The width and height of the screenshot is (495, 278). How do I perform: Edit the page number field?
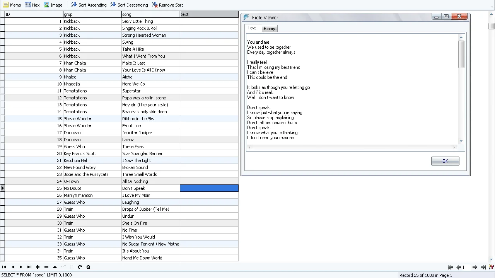tap(466, 267)
